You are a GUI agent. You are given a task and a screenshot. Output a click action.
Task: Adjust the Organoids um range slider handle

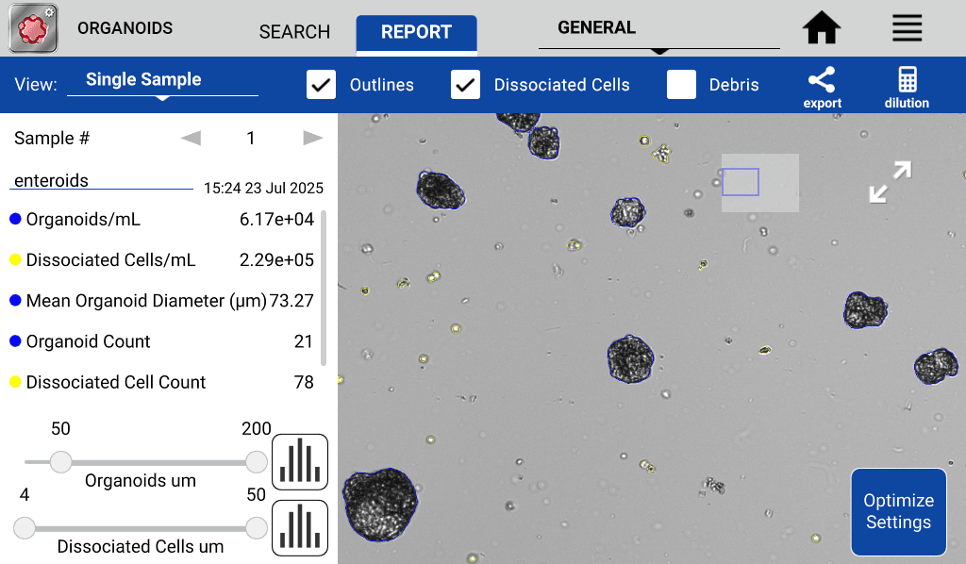pos(60,462)
